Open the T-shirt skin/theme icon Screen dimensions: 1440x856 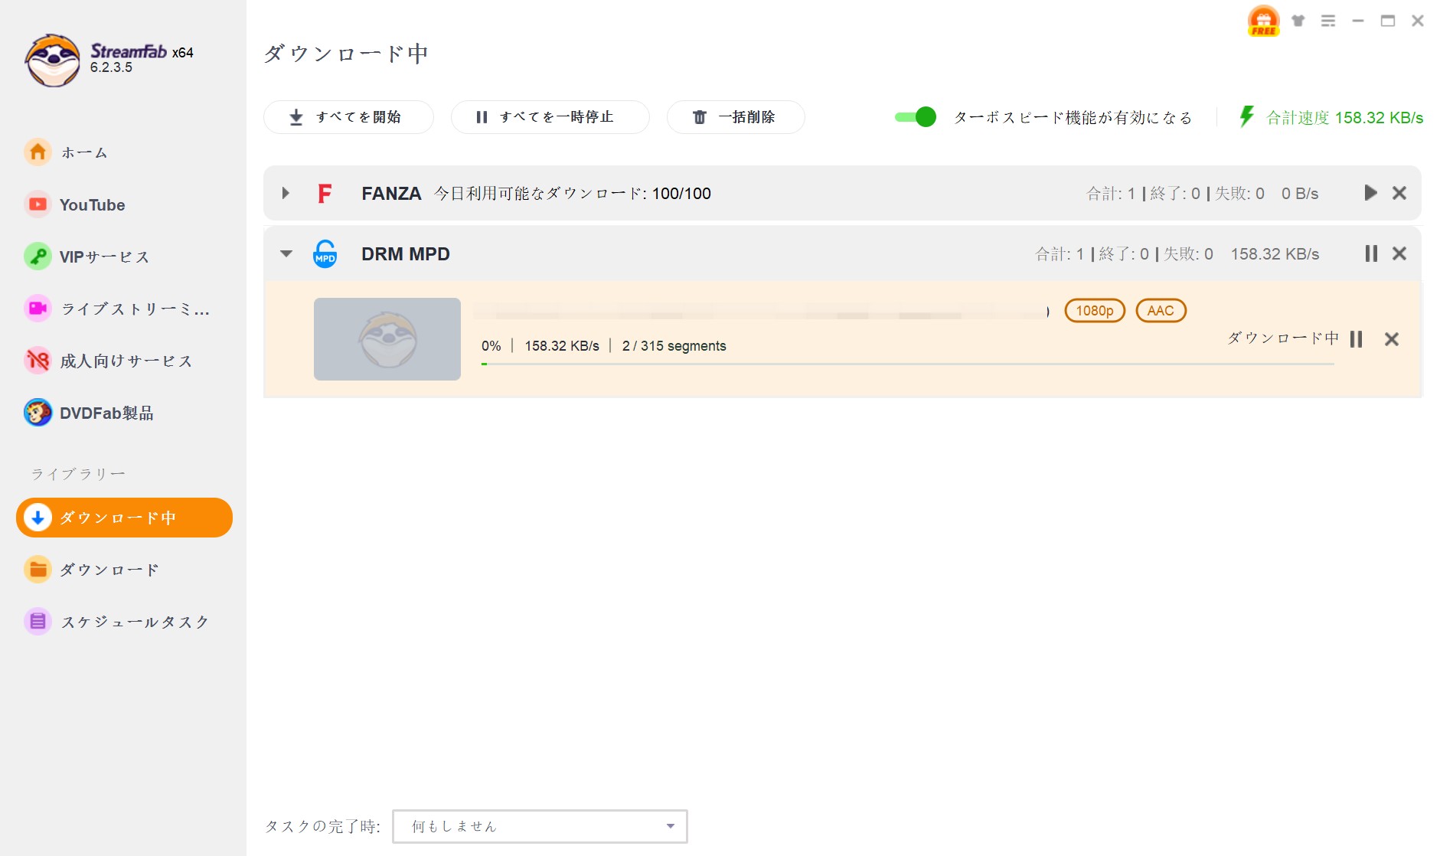[x=1298, y=21]
